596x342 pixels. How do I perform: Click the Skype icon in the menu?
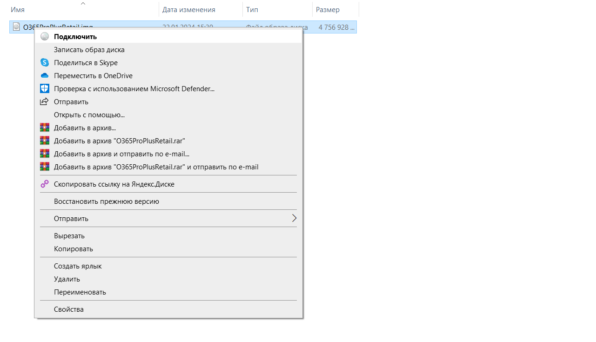click(x=45, y=63)
